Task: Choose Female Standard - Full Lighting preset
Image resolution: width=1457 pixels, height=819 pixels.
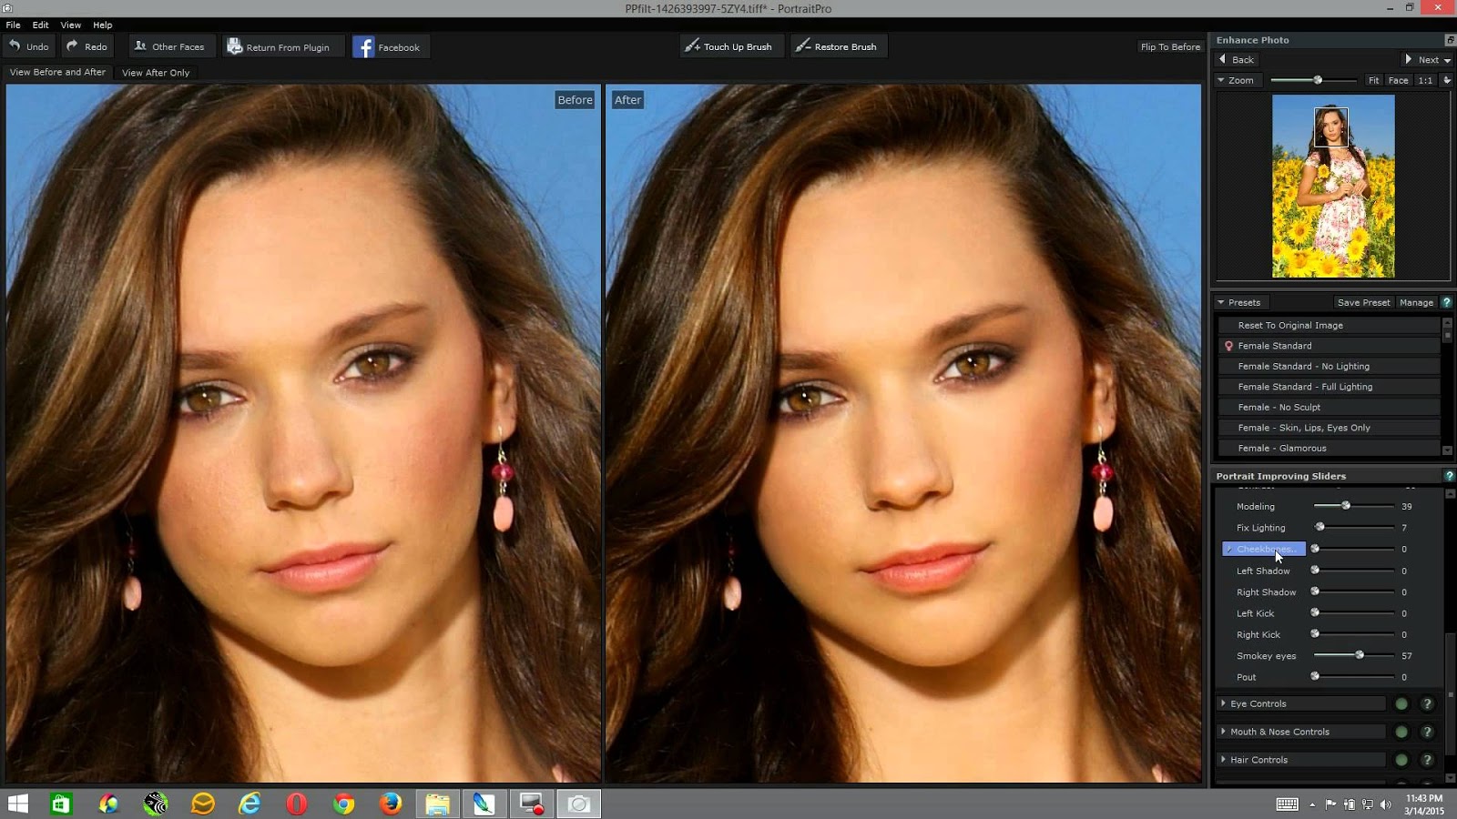Action: click(1329, 387)
